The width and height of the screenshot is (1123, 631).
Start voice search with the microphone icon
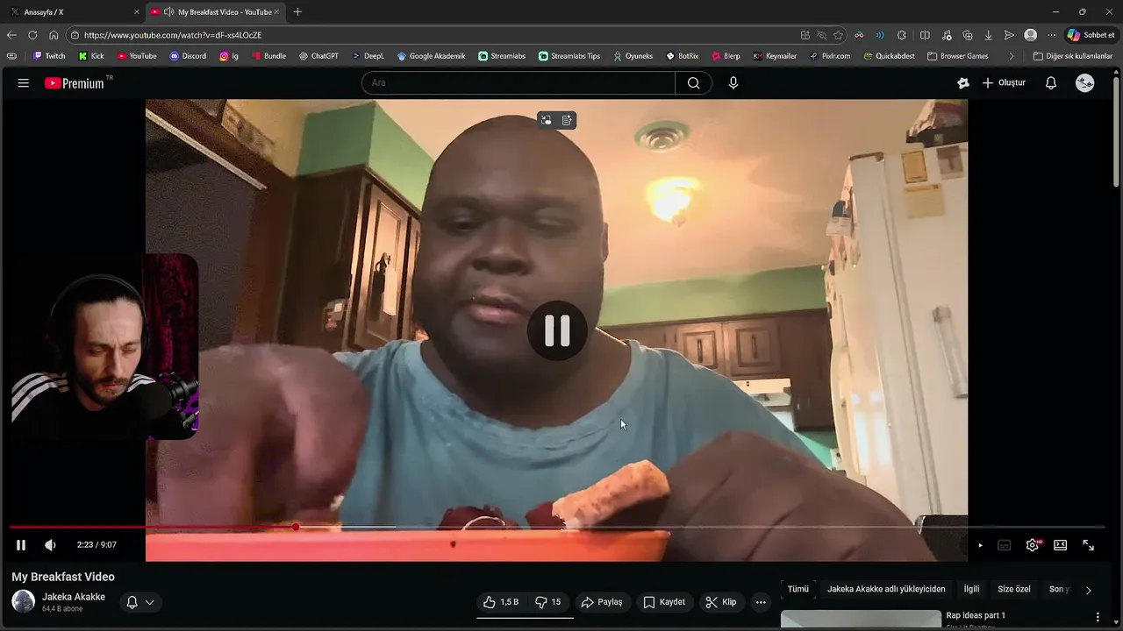point(733,83)
